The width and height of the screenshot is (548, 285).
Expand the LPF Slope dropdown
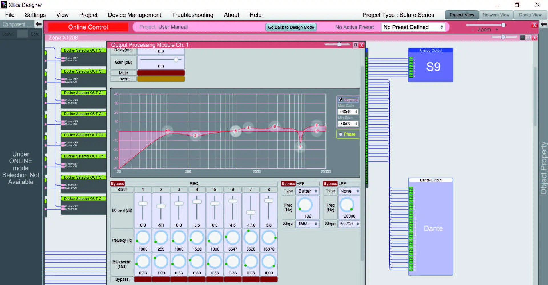349,224
